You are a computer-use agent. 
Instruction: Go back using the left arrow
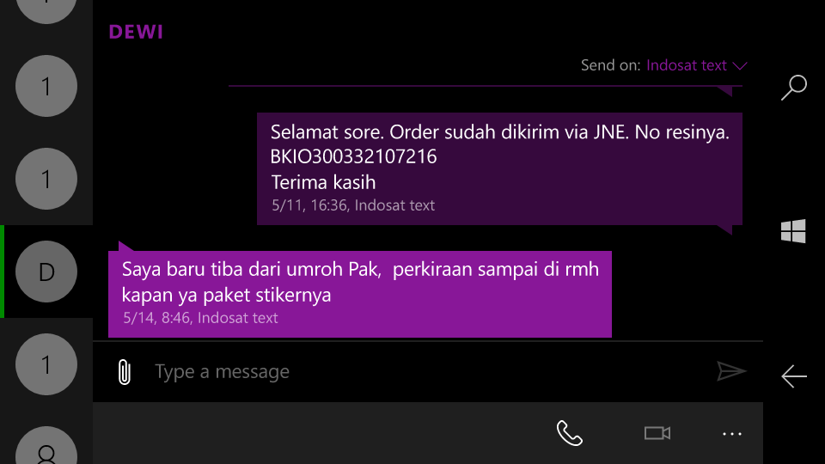tap(793, 376)
